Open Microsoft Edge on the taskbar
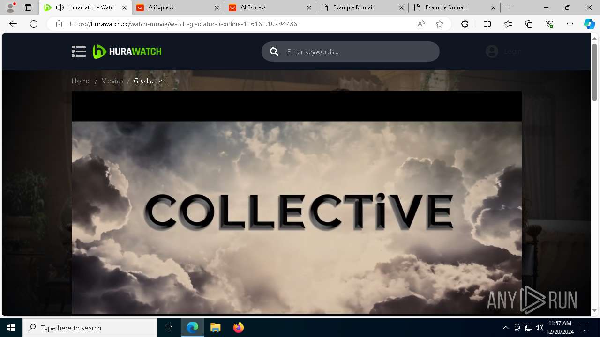This screenshot has height=337, width=600. tap(193, 328)
